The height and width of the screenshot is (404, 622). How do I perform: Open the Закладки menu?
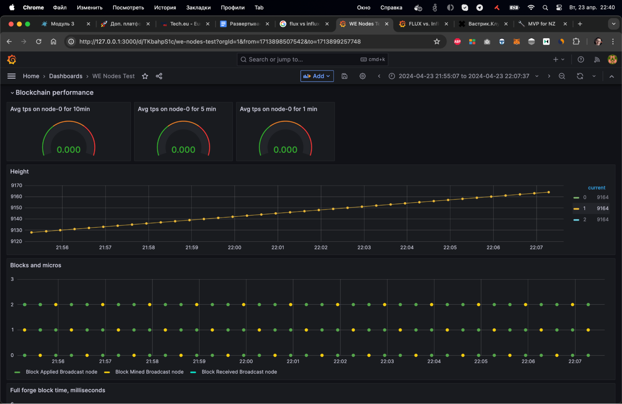(x=198, y=7)
